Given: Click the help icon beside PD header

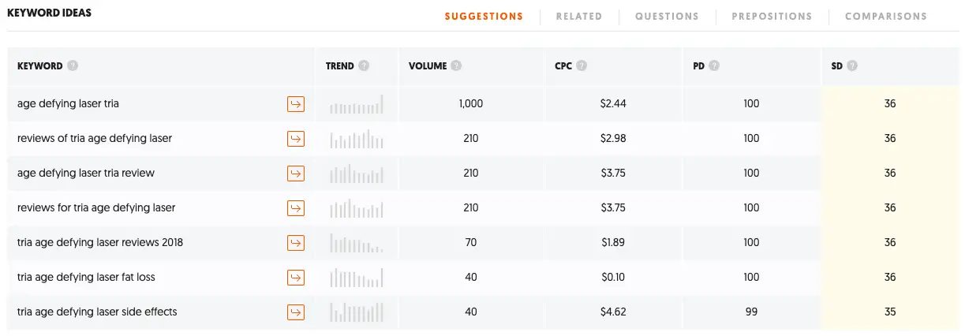Looking at the screenshot, I should pos(714,66).
